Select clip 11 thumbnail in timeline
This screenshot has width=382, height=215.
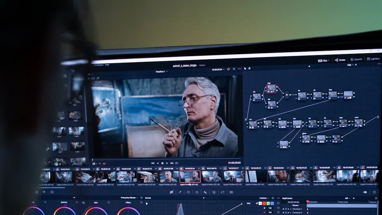[233, 176]
